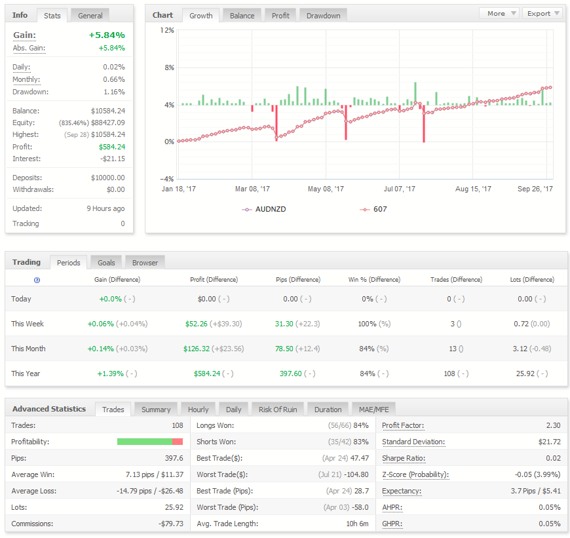
Task: Open the Risk Of Ruin tab
Action: tap(278, 410)
